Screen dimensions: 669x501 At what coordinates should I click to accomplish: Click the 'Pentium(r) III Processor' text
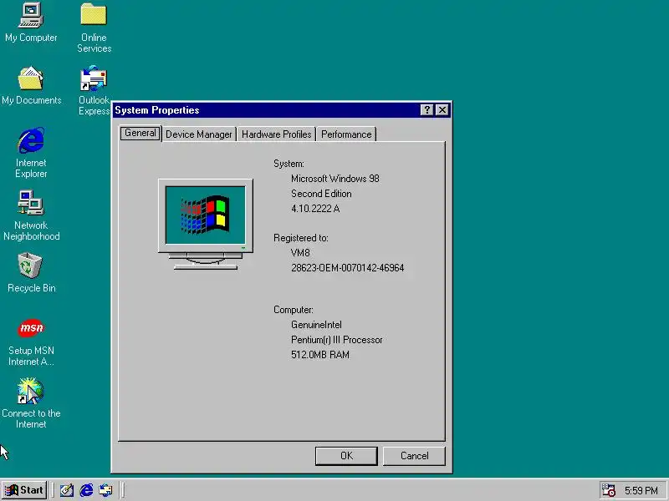(x=337, y=340)
